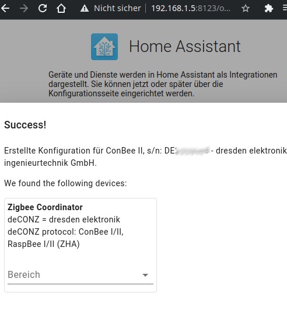Open the browser home page icon
The image size is (287, 317).
pos(61,8)
